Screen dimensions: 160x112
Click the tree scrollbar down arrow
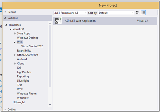(x=50, y=105)
